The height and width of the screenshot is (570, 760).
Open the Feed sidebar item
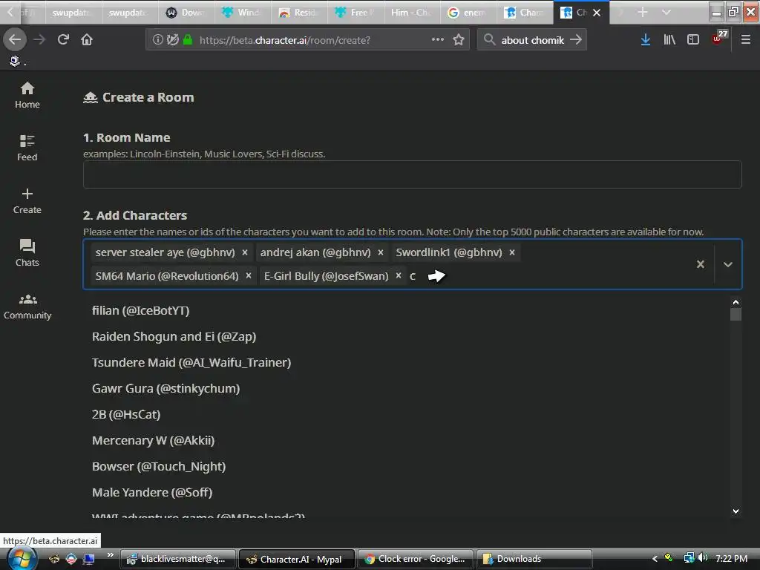click(27, 148)
